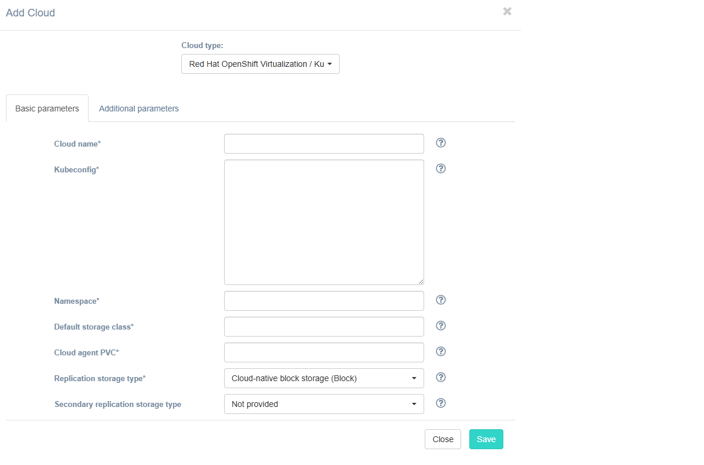
Task: Click the Close button
Action: tap(443, 439)
